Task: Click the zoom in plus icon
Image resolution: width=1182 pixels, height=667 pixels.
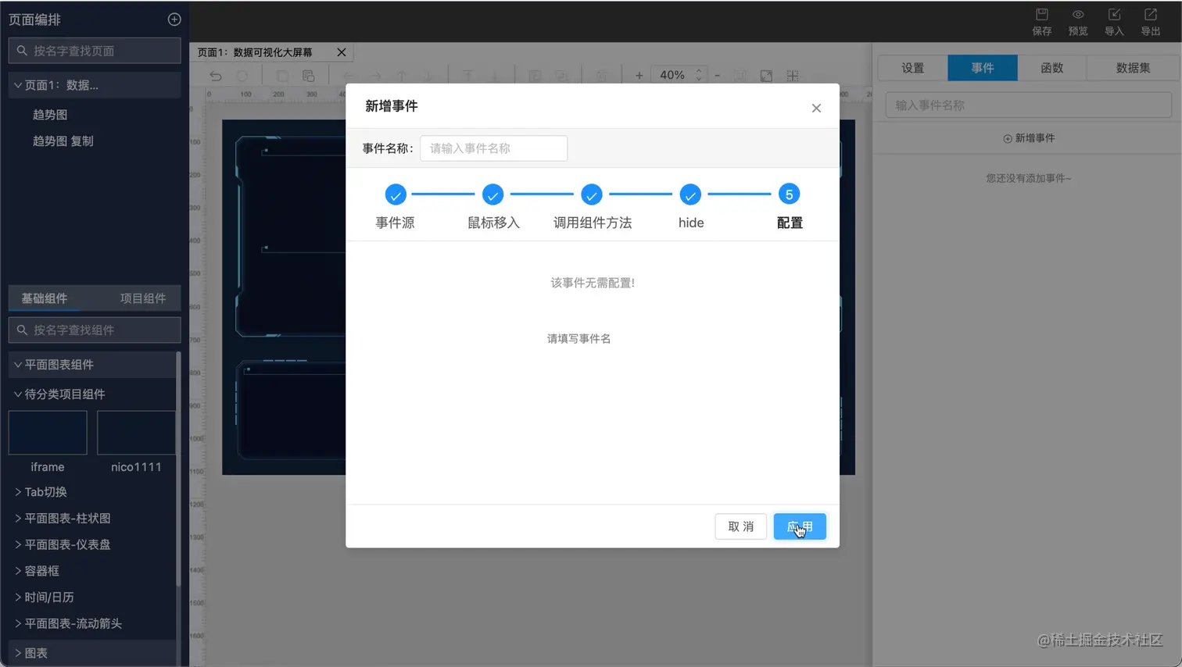Action: [x=639, y=76]
